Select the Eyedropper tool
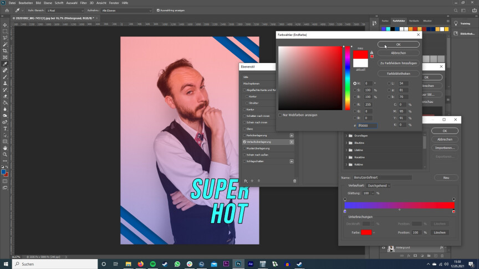This screenshot has width=479, height=269. click(x=5, y=64)
